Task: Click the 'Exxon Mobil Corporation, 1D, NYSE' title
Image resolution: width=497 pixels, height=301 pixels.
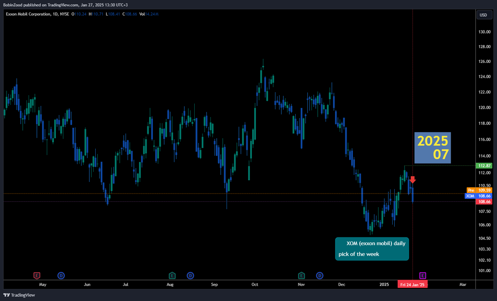Action: coord(37,14)
